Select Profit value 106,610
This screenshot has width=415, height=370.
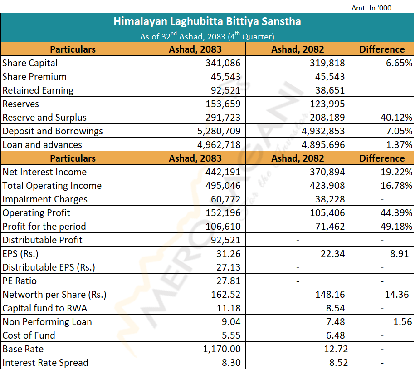(223, 227)
